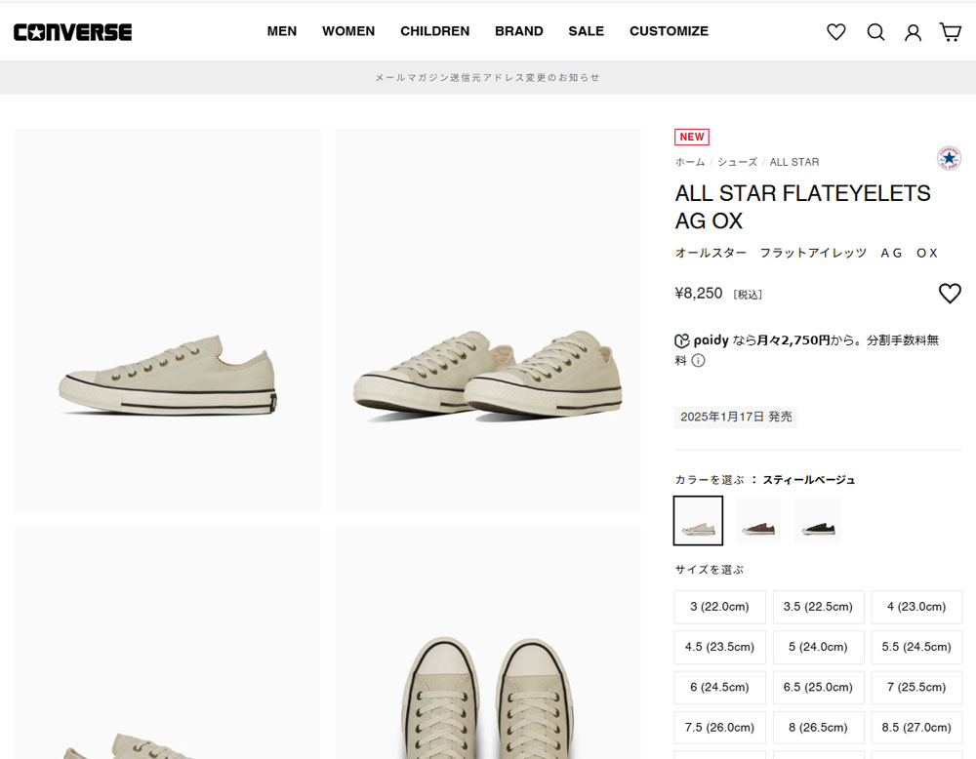Open the MEN navigation menu

282,31
